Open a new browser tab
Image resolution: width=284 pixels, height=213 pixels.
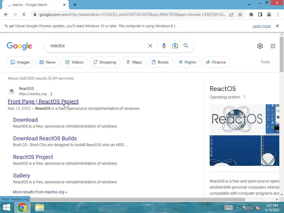click(x=75, y=5)
